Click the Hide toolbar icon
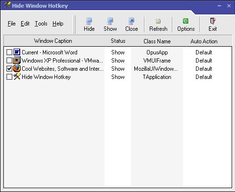 [89, 25]
